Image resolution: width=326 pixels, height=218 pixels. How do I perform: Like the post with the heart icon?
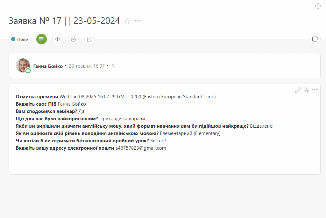coord(114,66)
